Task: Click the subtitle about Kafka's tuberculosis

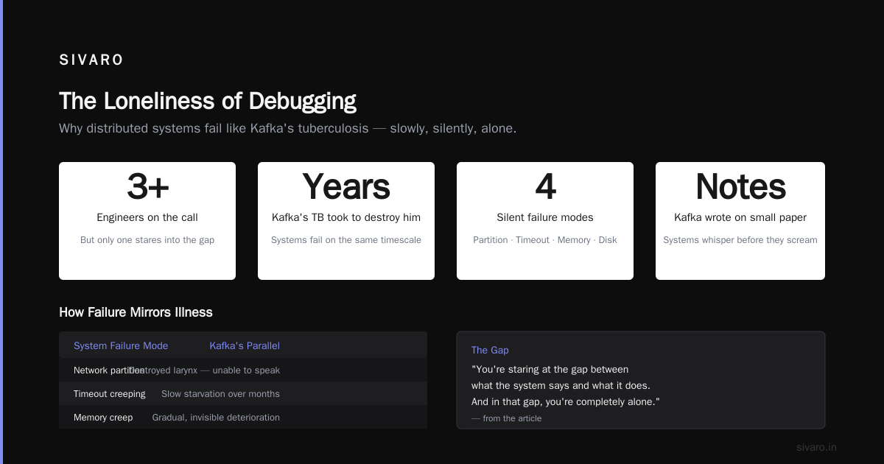Action: click(287, 128)
